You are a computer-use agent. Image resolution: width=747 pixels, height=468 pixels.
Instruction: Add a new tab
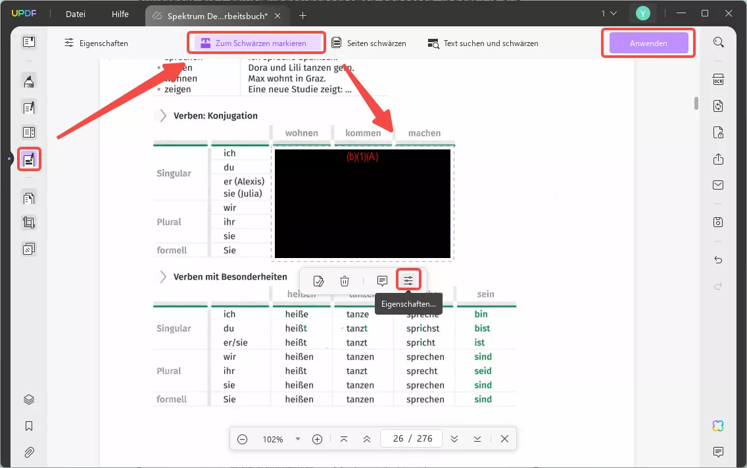(302, 16)
